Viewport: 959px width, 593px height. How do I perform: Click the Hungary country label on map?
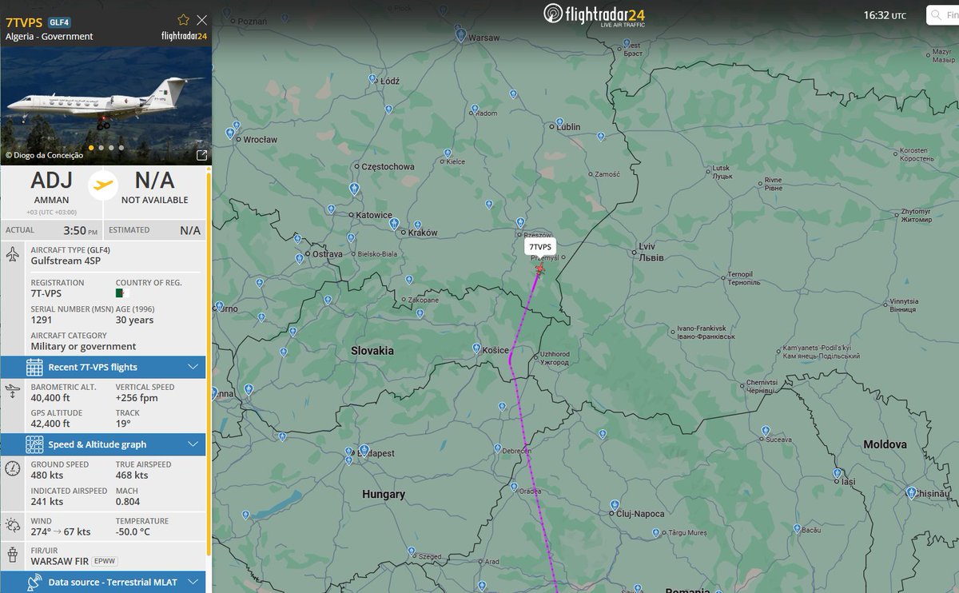coord(384,495)
